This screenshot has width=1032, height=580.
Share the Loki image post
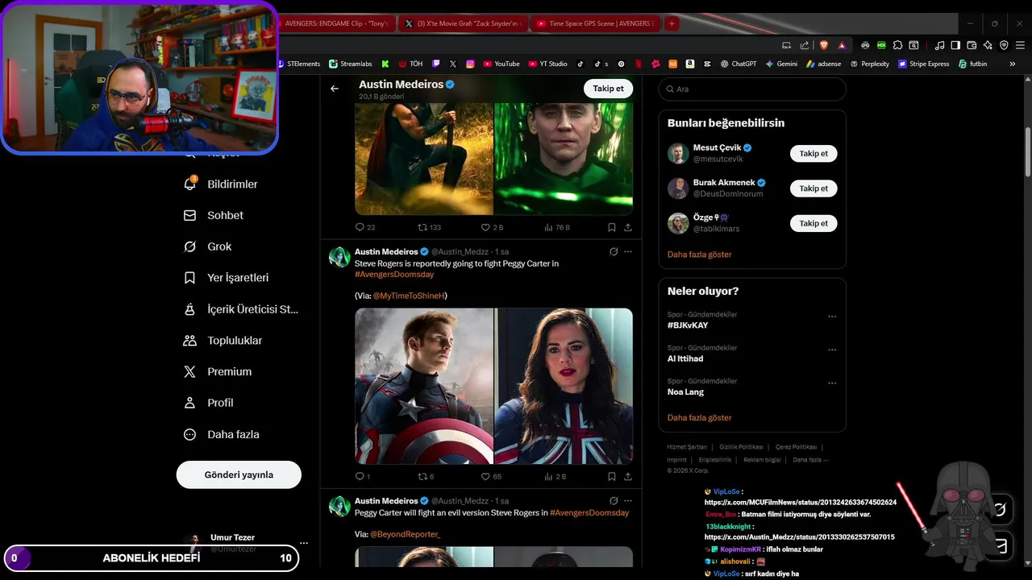tap(628, 227)
